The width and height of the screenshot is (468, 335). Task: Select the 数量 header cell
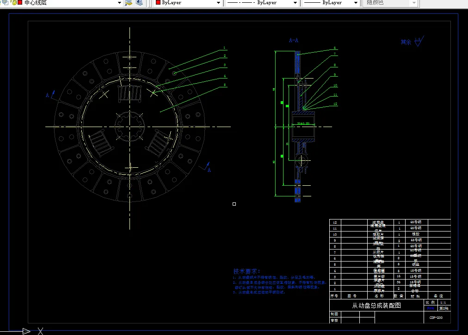(399, 296)
